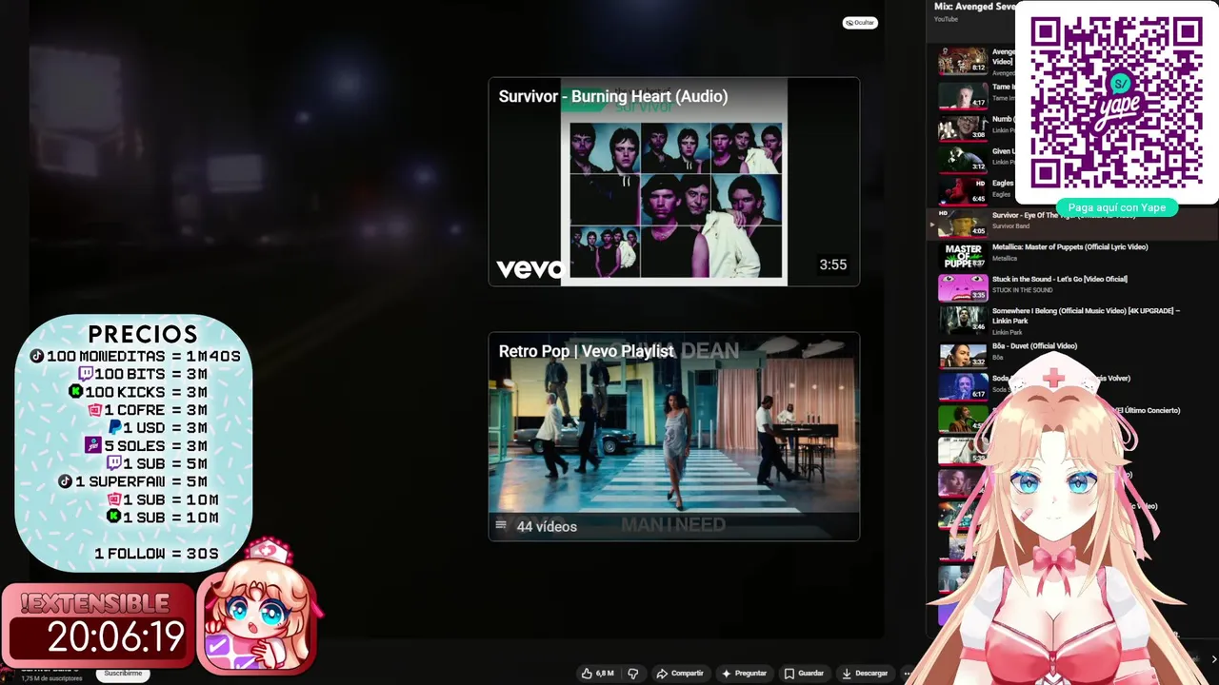1219x685 pixels.
Task: Click the 1 USD = 3M price row
Action: [x=157, y=427]
